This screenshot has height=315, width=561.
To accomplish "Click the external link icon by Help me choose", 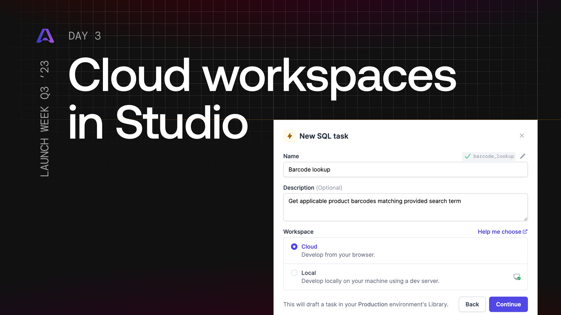I will [x=525, y=232].
